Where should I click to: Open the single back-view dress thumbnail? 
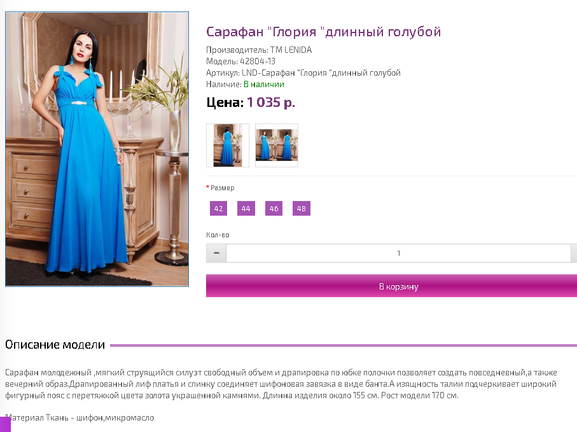tap(227, 145)
